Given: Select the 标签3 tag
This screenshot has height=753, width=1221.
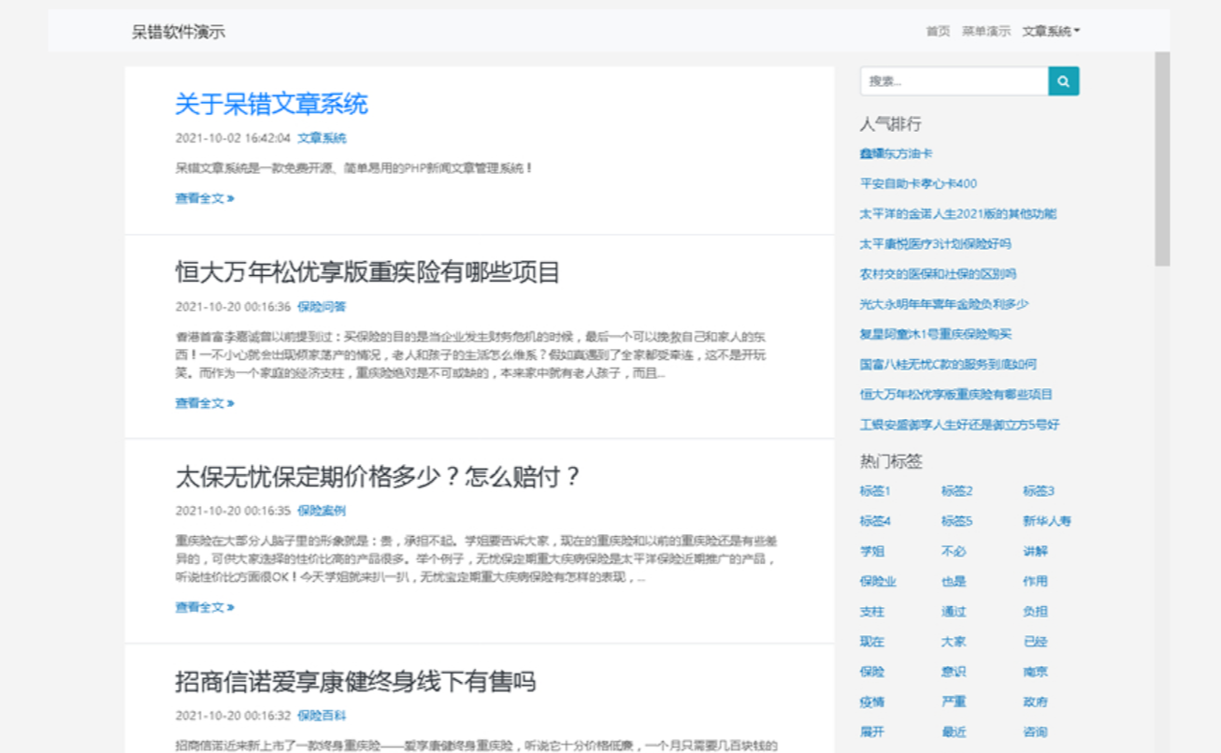Looking at the screenshot, I should tap(1039, 491).
